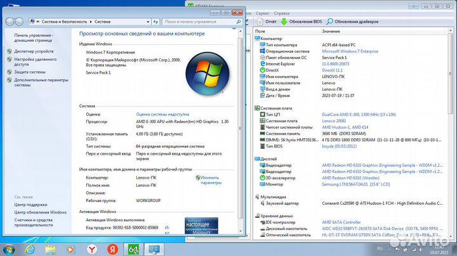This screenshot has width=457, height=256.
Task: Click the Поле column header in AIDA64
Action: (x=260, y=31)
